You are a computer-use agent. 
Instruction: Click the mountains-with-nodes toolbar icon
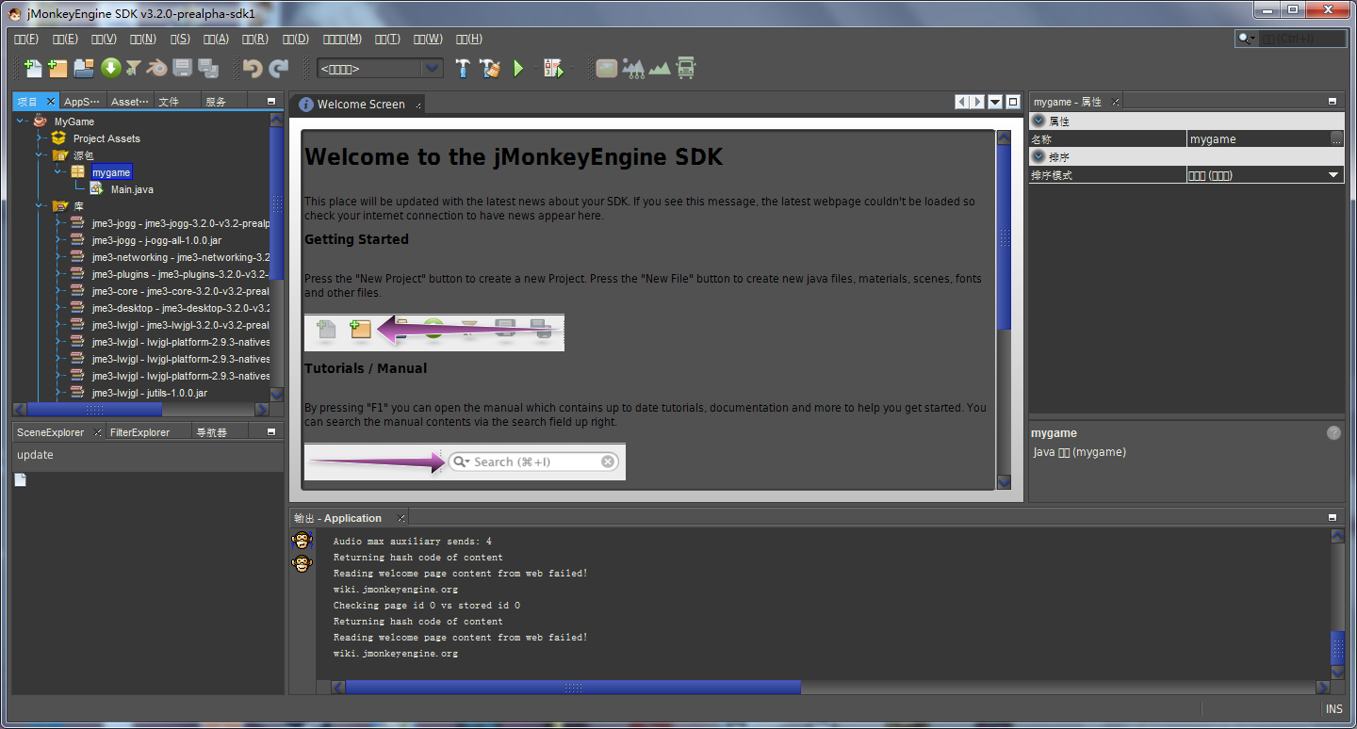(x=633, y=68)
